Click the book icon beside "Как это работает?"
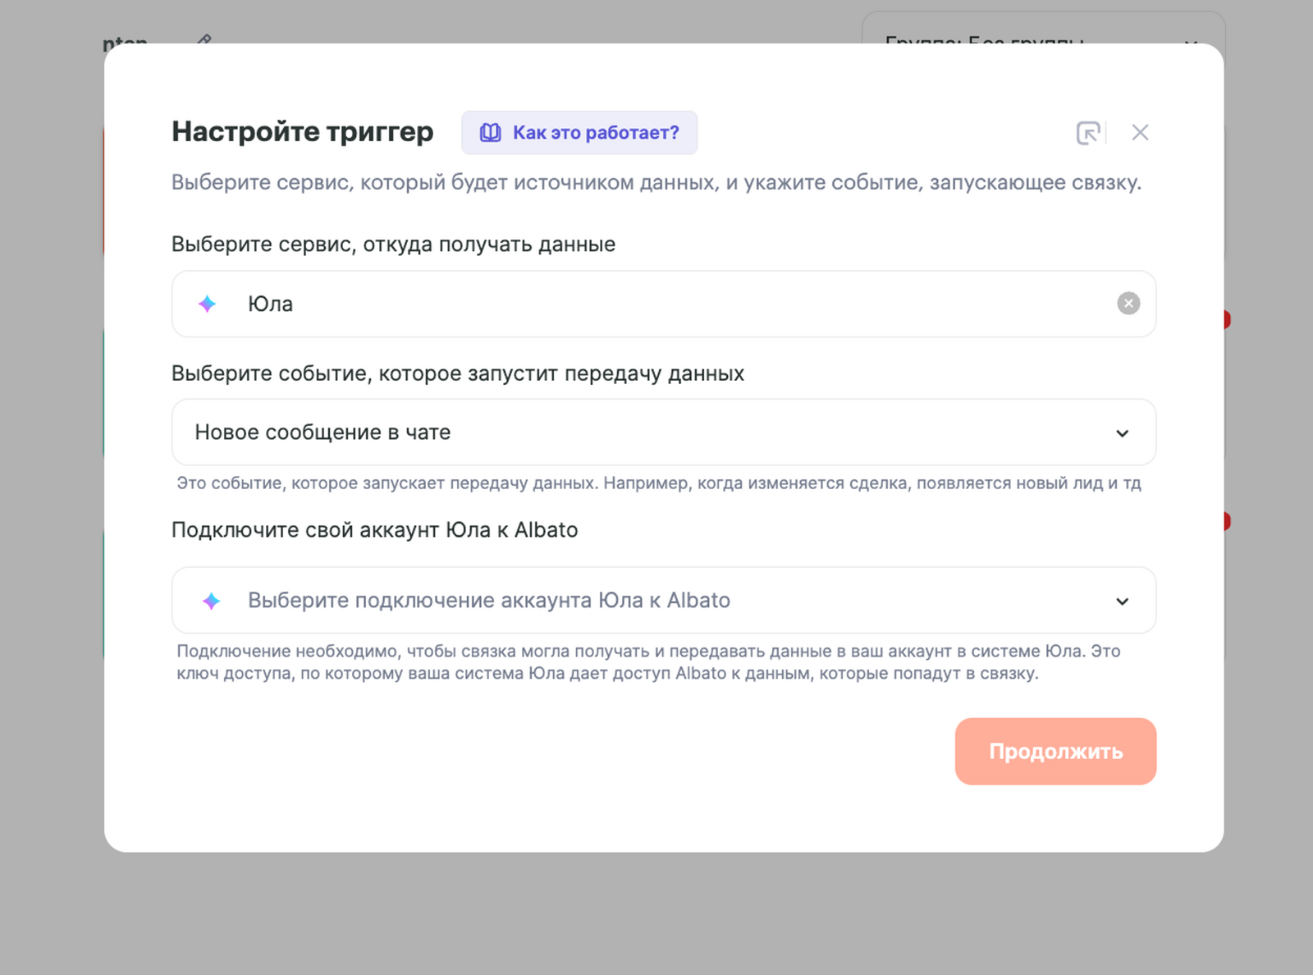The width and height of the screenshot is (1313, 975). click(x=490, y=133)
